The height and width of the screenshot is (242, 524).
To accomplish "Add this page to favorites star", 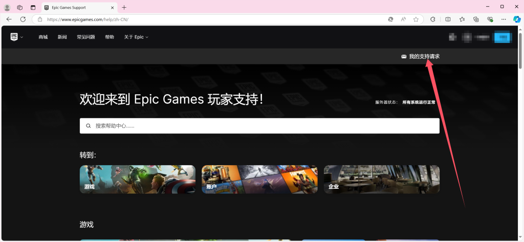I will (416, 19).
